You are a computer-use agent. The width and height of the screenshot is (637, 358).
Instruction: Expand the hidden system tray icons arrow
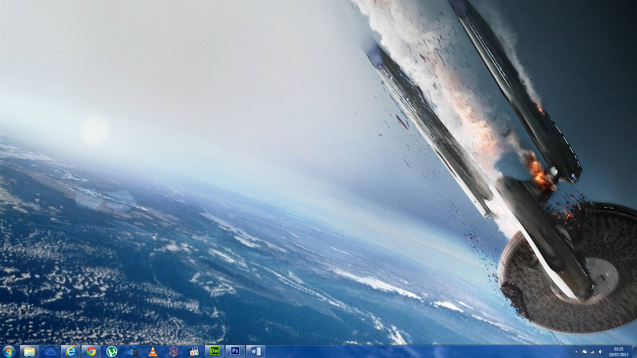coord(576,352)
